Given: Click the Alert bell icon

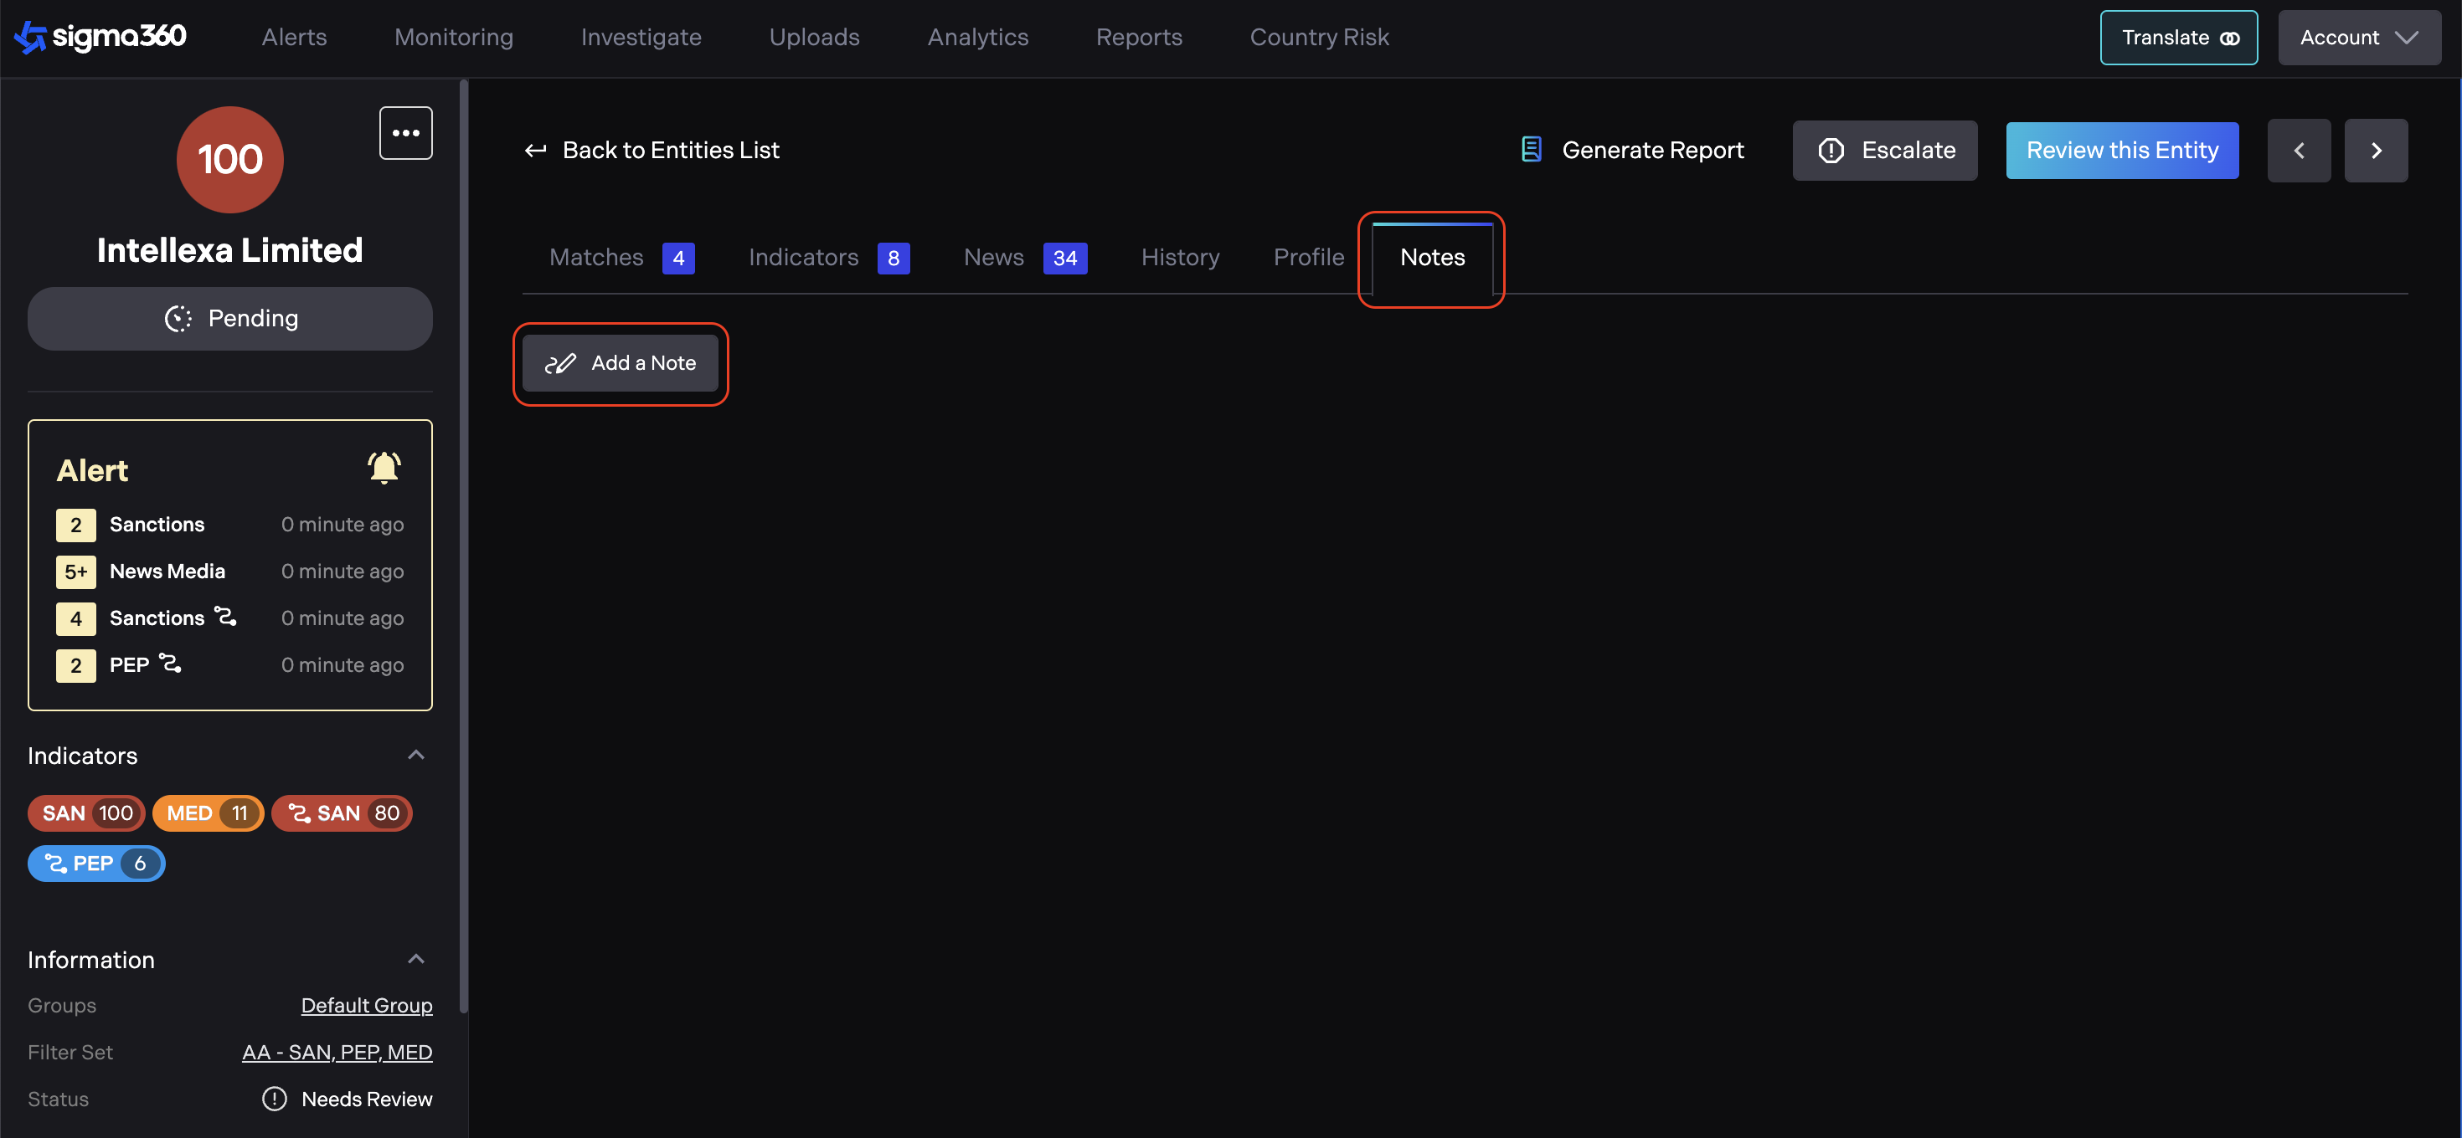Looking at the screenshot, I should 384,468.
